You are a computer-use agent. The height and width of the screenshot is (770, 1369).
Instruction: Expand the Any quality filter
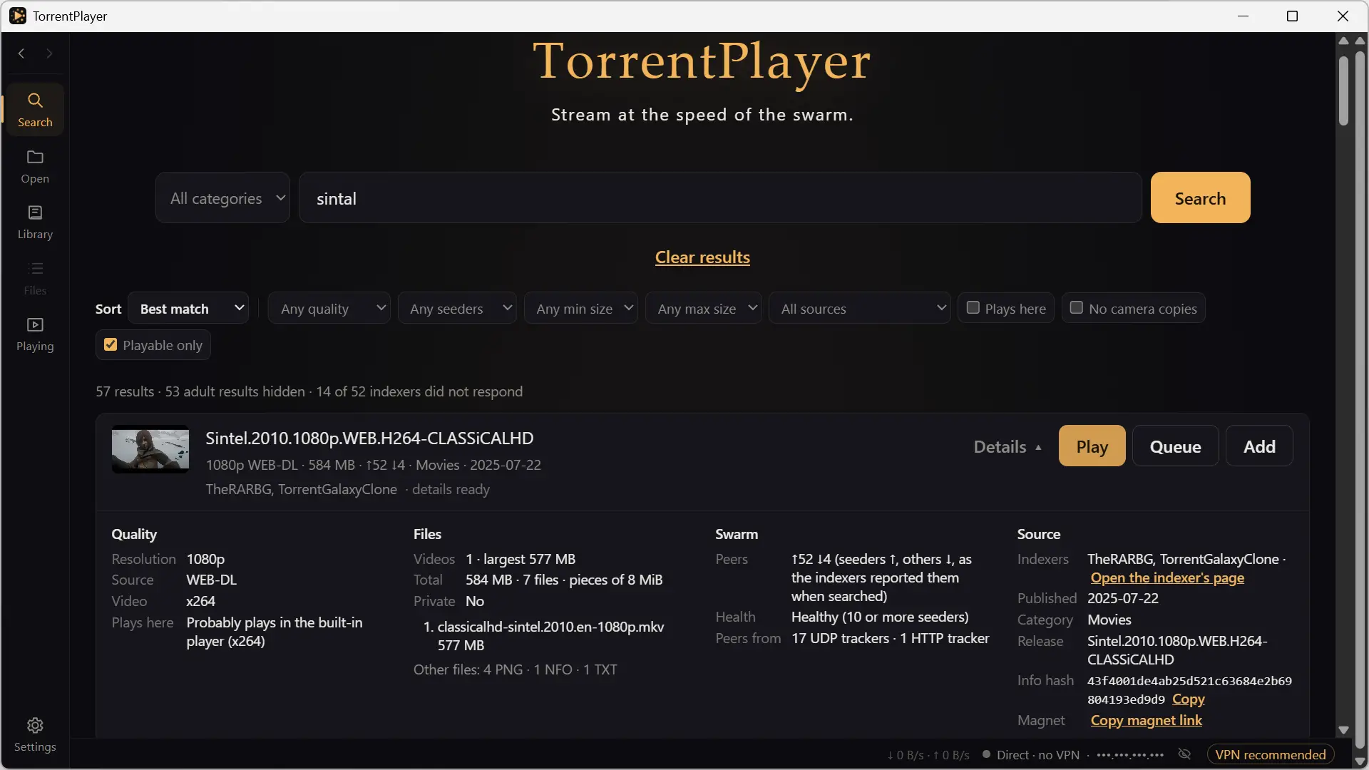coord(329,308)
